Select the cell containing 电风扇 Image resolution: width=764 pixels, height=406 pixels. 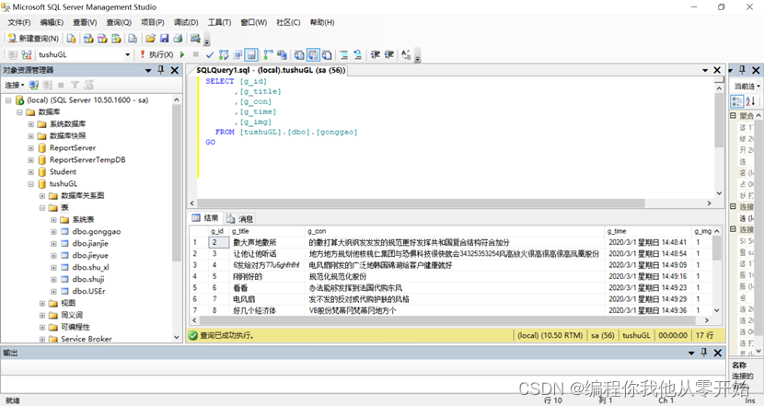[267, 299]
